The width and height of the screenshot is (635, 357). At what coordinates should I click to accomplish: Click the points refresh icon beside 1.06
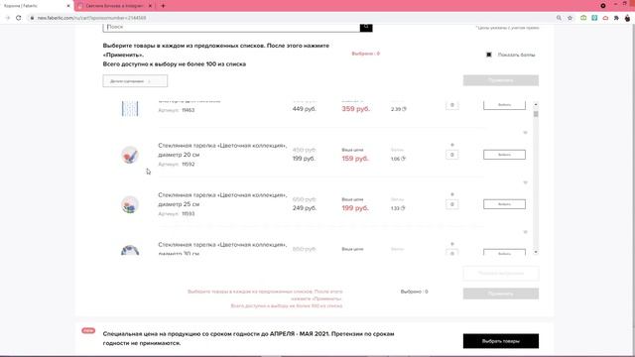click(x=403, y=159)
